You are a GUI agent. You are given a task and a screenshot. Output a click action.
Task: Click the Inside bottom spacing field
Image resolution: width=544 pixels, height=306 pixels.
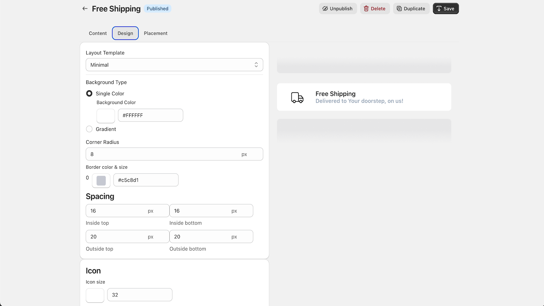click(x=211, y=211)
